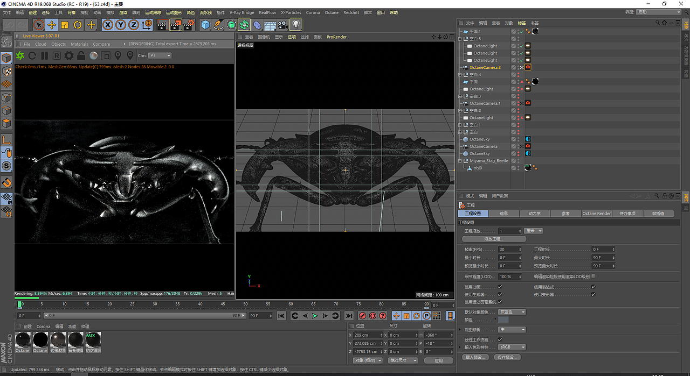Screen dimensions: 690x376
Task: Open ProRender menu in viewport
Action: pos(336,37)
